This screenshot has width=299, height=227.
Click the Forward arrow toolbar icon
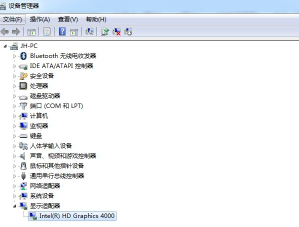[x=16, y=31]
